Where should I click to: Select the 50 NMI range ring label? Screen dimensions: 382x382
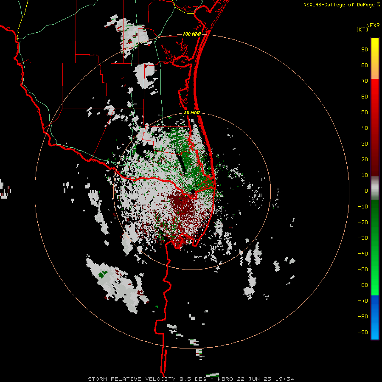pyautogui.click(x=192, y=112)
